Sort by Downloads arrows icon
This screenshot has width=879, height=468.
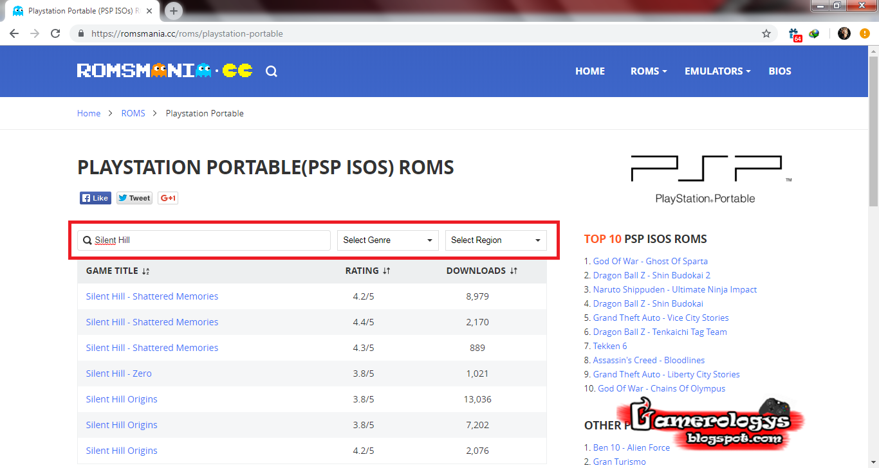[514, 271]
